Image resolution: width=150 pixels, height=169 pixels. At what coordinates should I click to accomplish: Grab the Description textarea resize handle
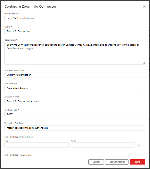(x=144, y=63)
